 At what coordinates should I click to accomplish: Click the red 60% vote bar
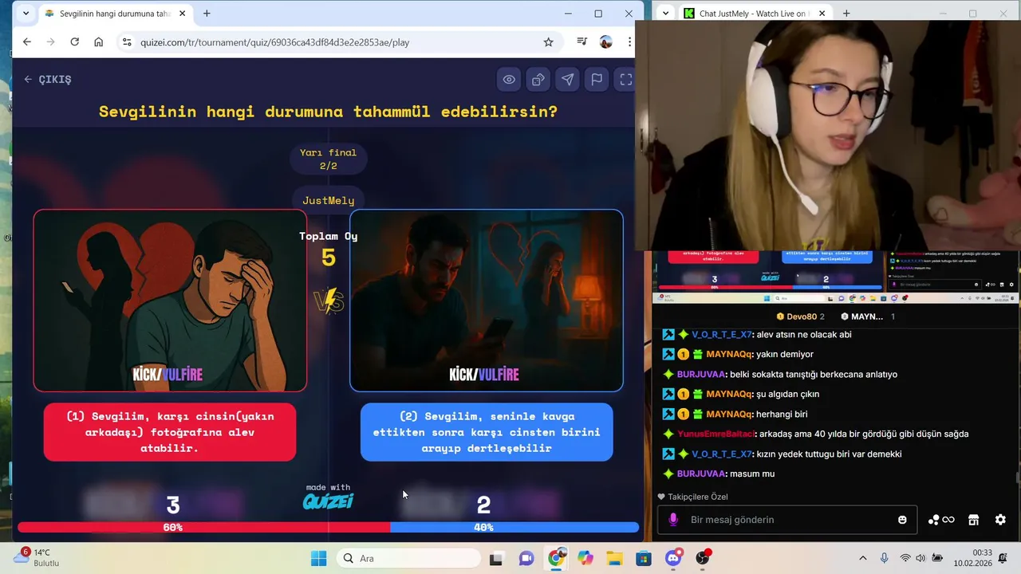[x=203, y=527]
